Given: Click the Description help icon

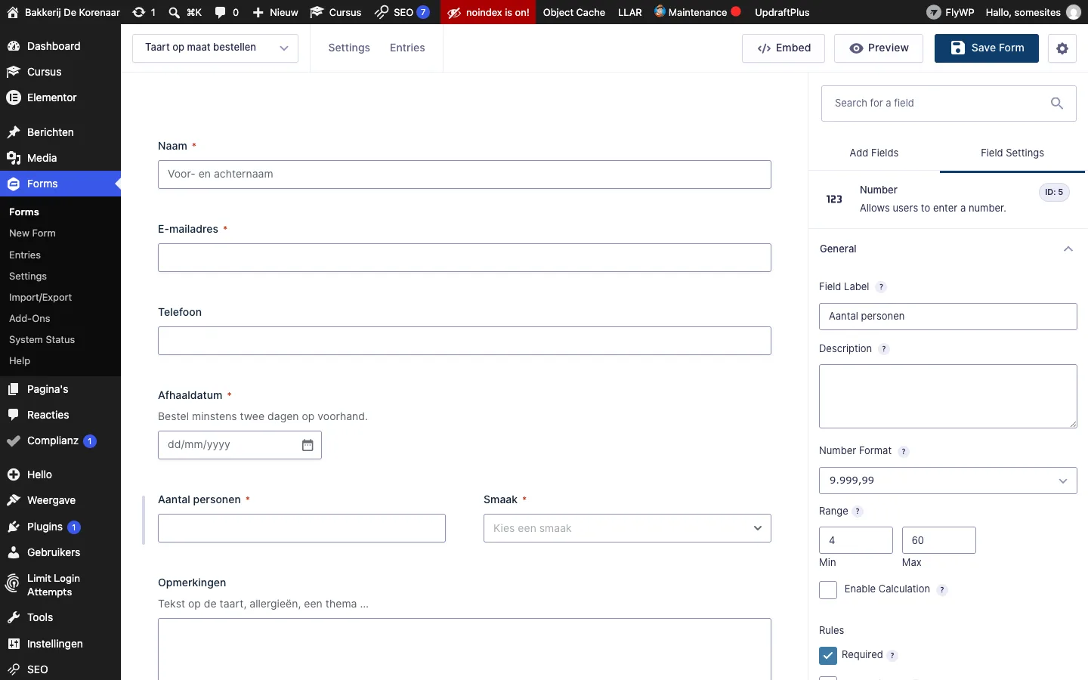Looking at the screenshot, I should (884, 349).
